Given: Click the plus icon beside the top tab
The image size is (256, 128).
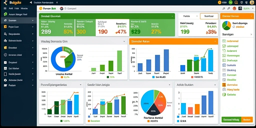Looking at the screenshot, I should (x=57, y=2).
